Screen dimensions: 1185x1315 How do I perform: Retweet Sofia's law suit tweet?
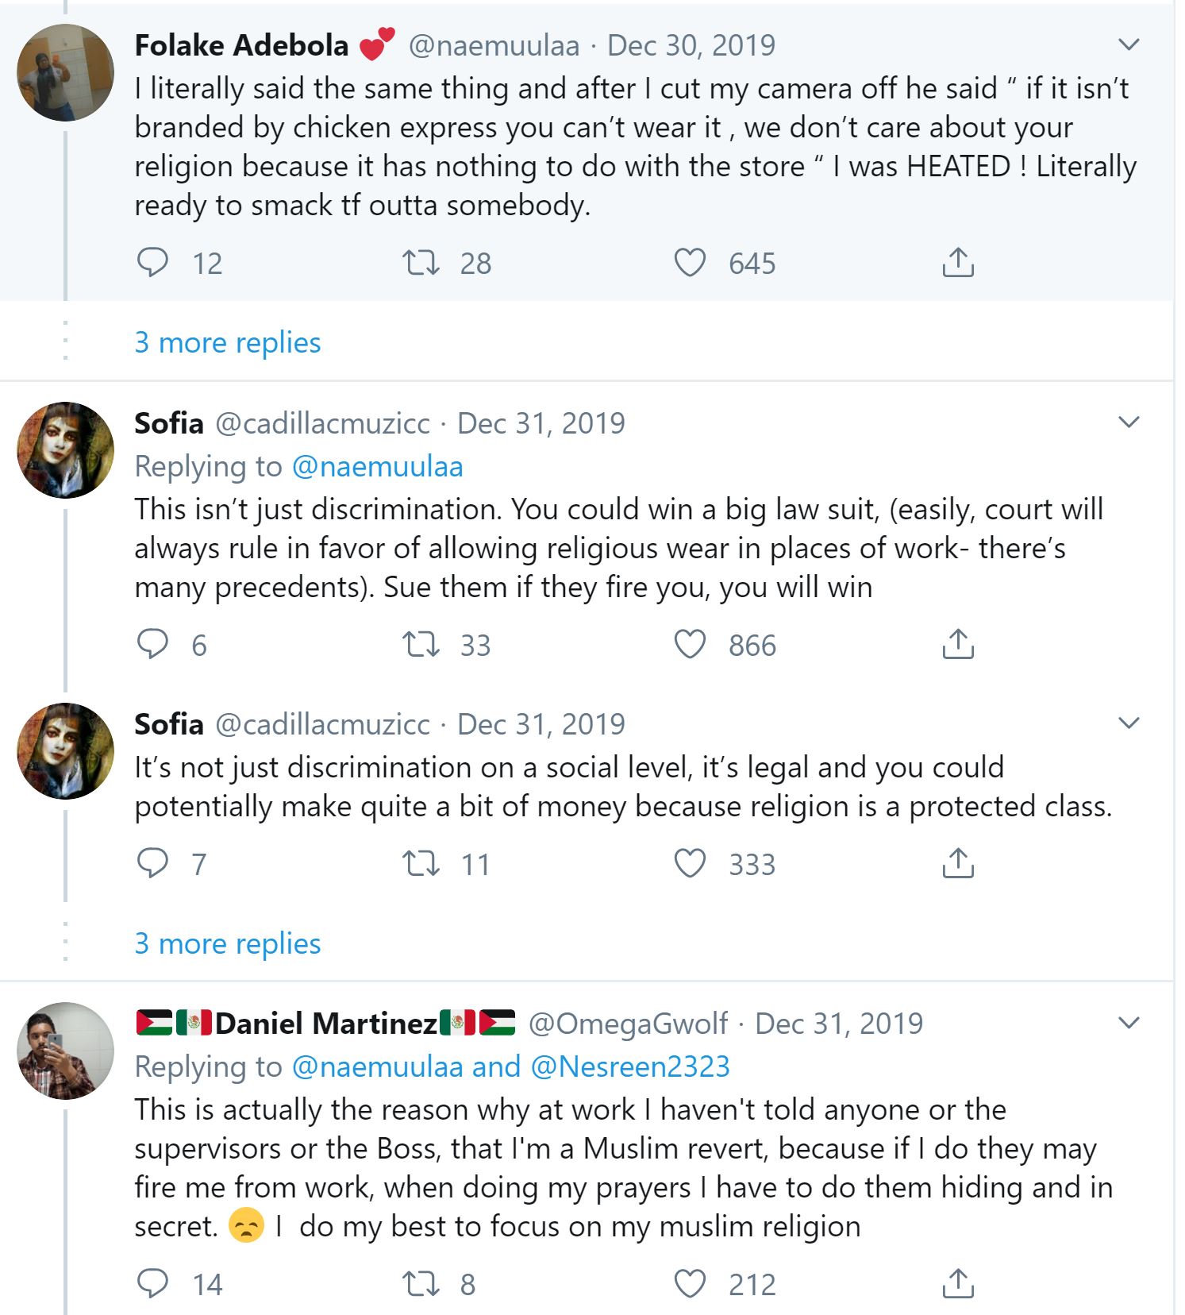pyautogui.click(x=421, y=645)
